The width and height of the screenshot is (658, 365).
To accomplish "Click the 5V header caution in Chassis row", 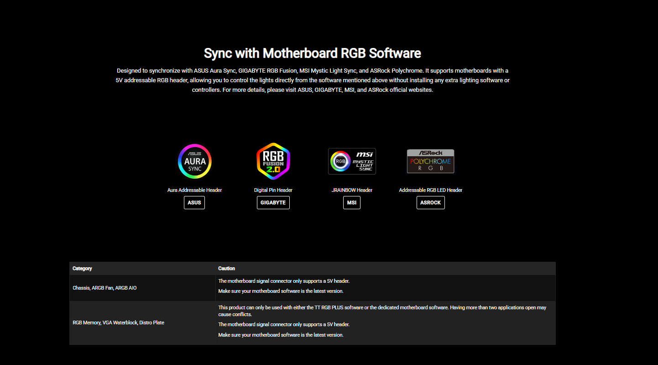I will pos(283,281).
